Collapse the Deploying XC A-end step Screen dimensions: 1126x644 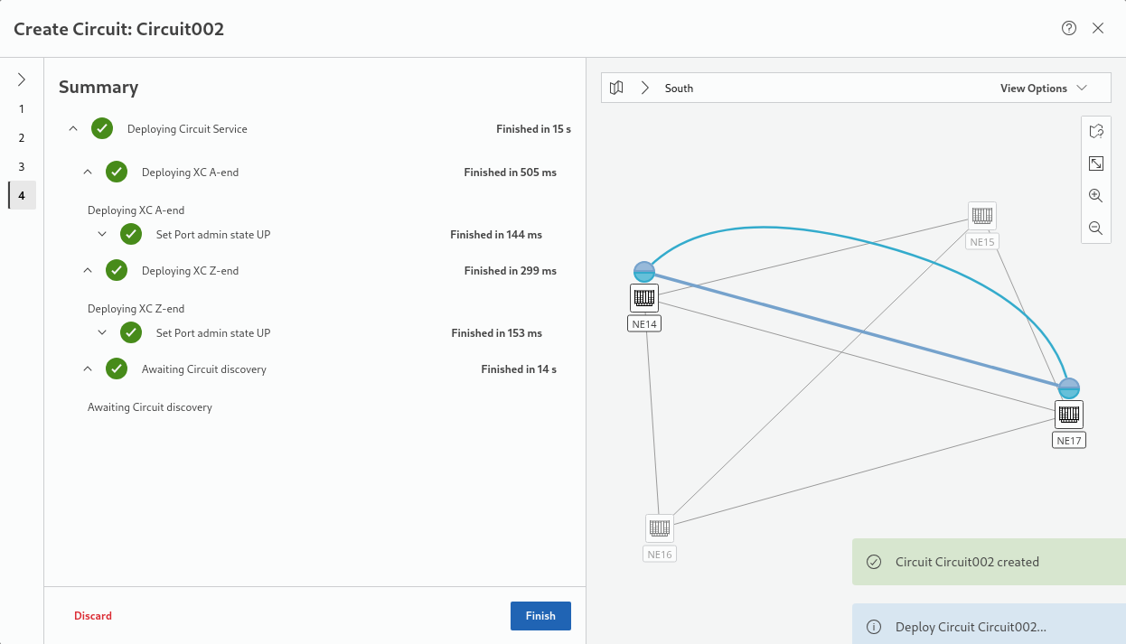pos(89,173)
